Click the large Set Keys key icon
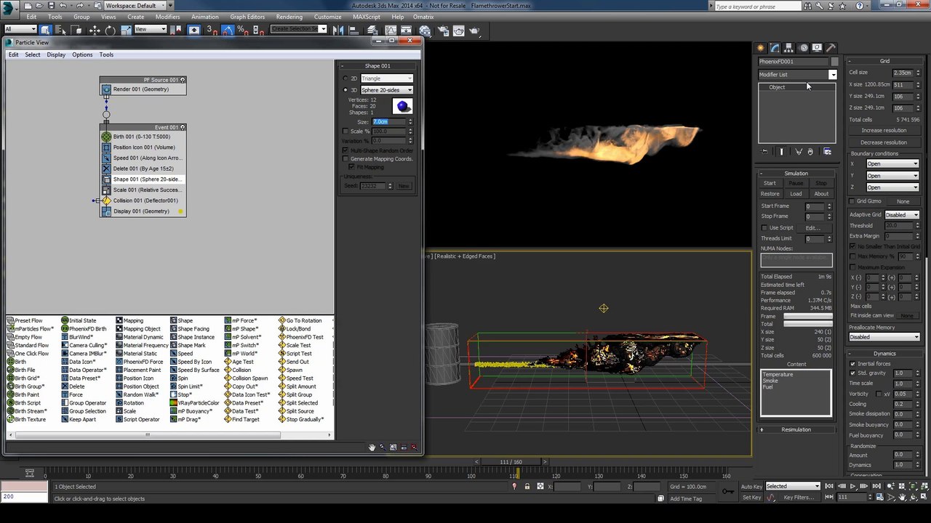This screenshot has width=931, height=523. tap(727, 492)
